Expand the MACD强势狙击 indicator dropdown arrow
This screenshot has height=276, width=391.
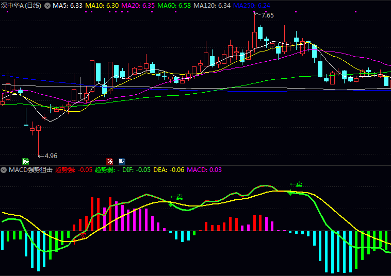[4, 169]
